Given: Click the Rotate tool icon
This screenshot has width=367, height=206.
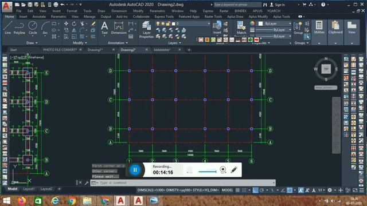Looking at the screenshot, I should 74,23.
